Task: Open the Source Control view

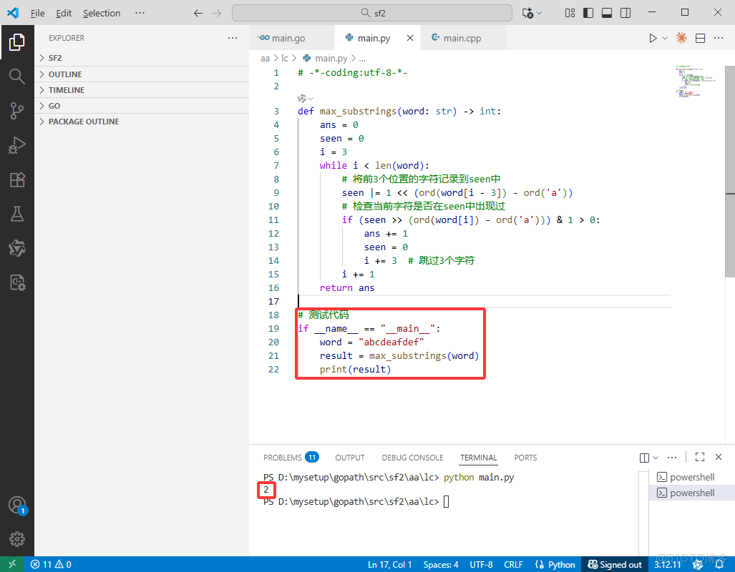Action: [17, 110]
